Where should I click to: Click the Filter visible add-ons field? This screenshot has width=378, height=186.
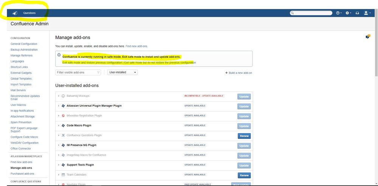click(78, 72)
